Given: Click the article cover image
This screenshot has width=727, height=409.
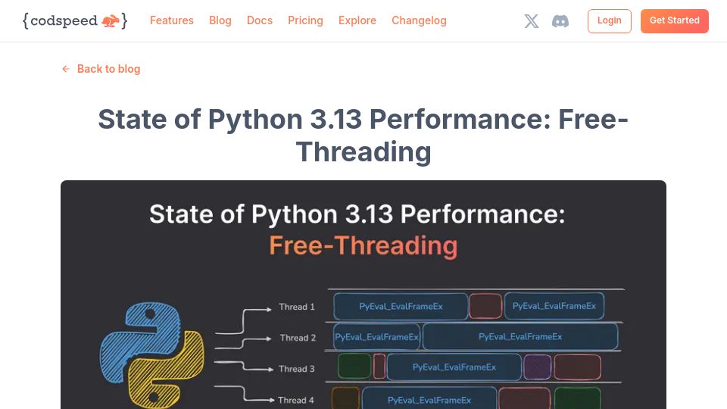Looking at the screenshot, I should coord(363,295).
